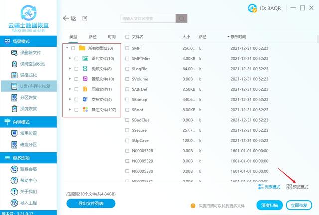Minimize the application window
The image size is (319, 215).
tap(293, 8)
